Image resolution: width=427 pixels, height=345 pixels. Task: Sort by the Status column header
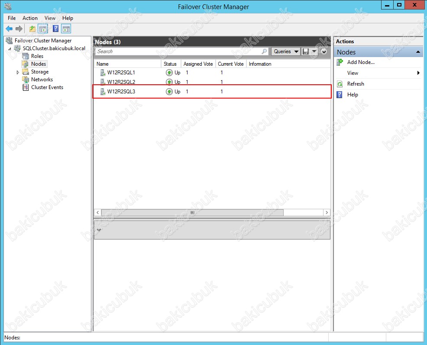pyautogui.click(x=171, y=64)
